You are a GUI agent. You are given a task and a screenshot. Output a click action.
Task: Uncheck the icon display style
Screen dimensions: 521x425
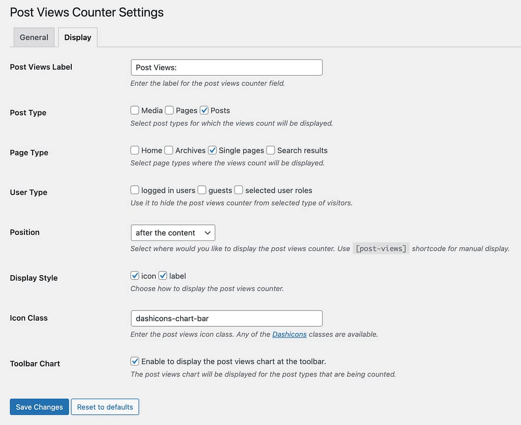coord(135,276)
